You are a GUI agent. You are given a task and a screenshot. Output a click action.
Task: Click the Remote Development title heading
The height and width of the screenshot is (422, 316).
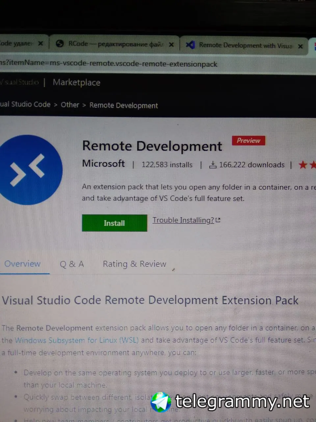pos(152,146)
